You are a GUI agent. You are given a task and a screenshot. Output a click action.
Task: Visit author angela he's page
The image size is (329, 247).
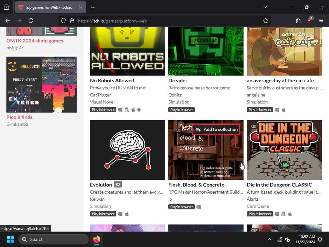[x=256, y=95]
